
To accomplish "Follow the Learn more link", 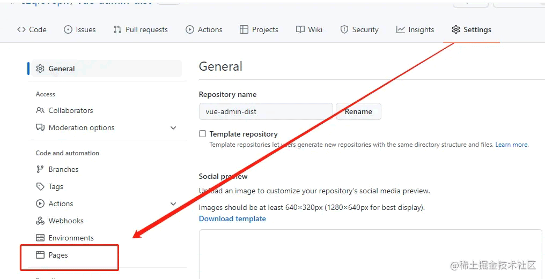I will (x=512, y=145).
